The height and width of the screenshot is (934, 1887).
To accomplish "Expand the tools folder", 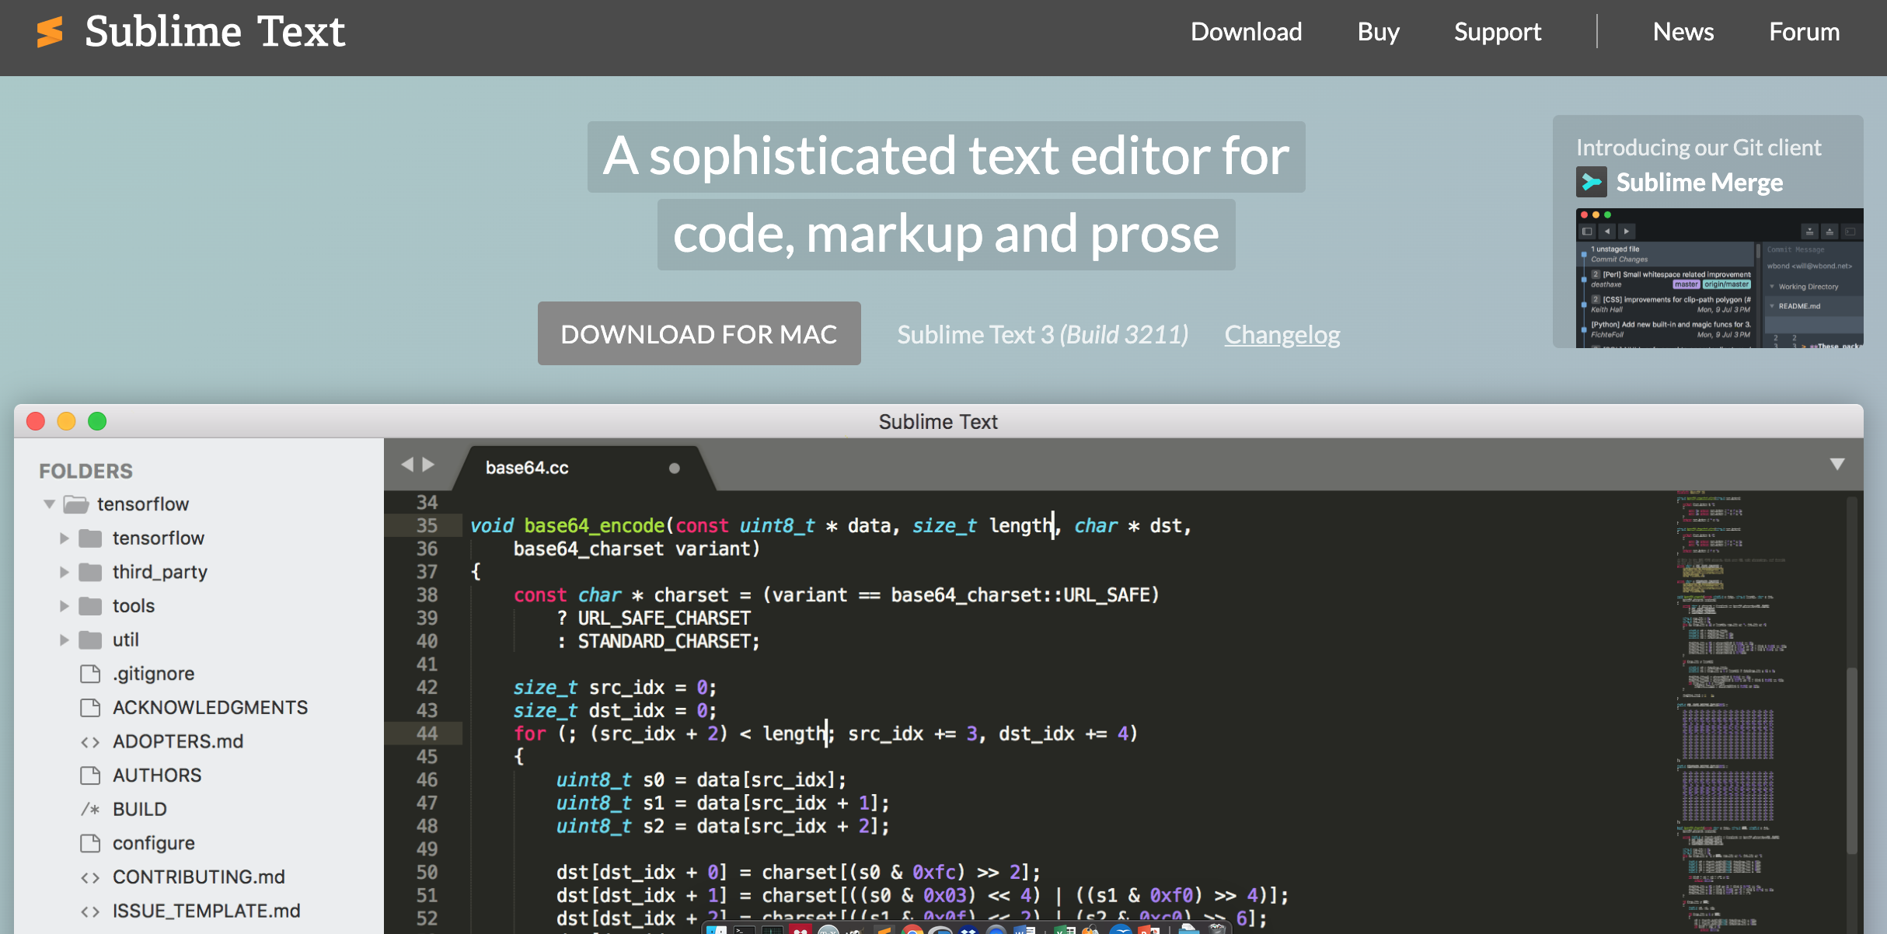I will coord(65,606).
